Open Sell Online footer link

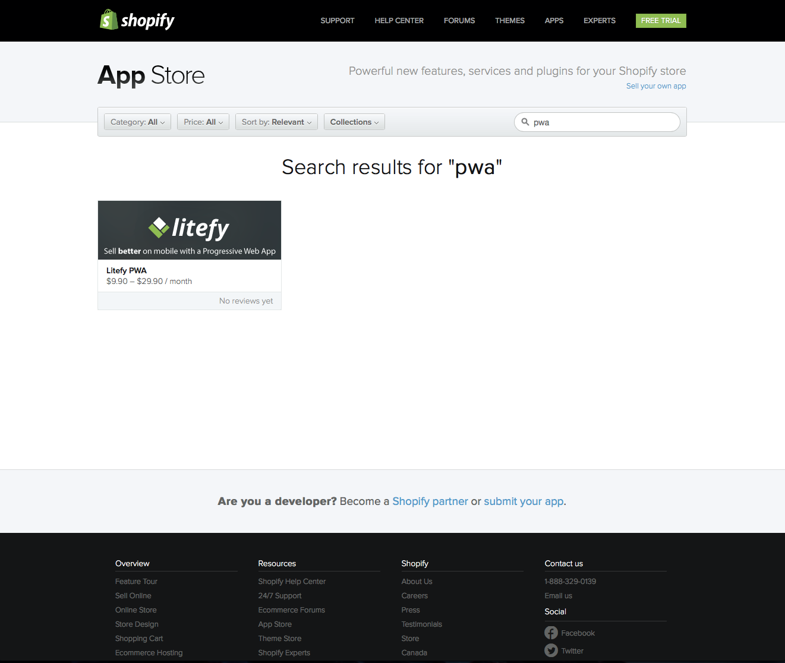coord(133,596)
